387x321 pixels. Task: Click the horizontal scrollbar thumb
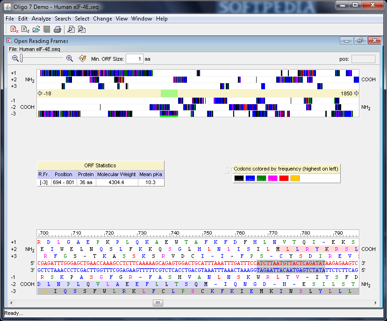(158, 303)
